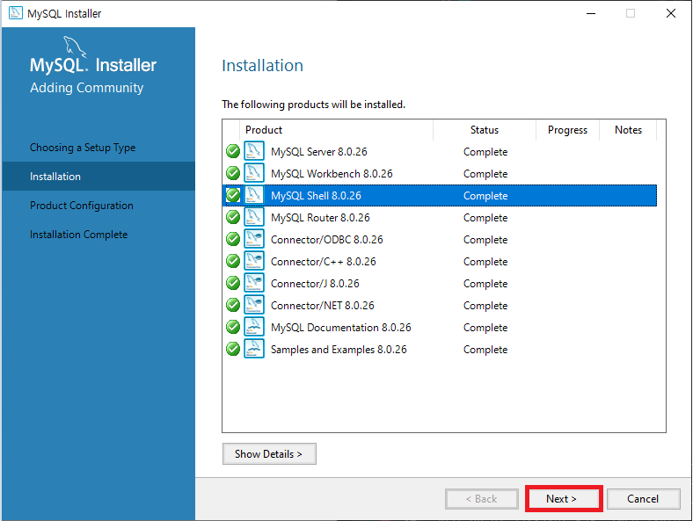This screenshot has width=693, height=521.
Task: Select the highlighted MySQL Shell 8.0.26 text
Action: point(316,196)
